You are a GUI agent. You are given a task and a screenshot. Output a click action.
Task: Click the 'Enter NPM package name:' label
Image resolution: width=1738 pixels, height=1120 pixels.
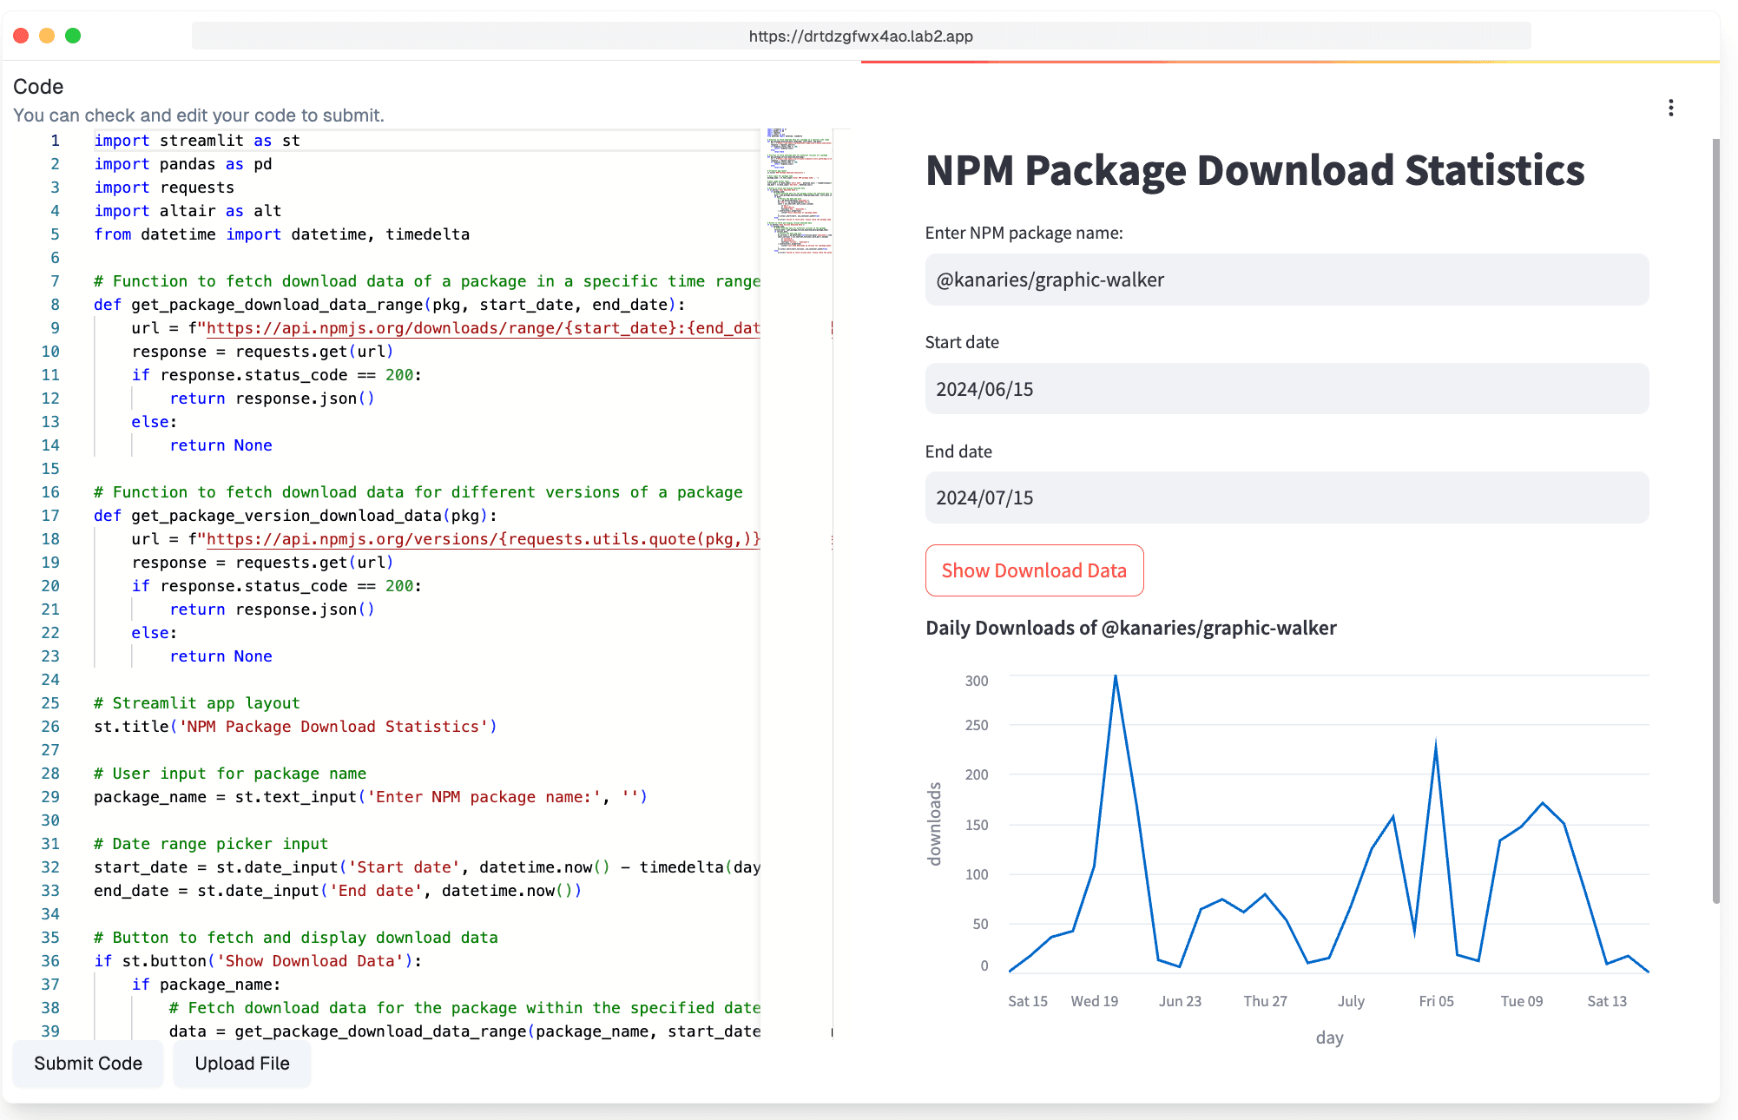(x=1024, y=233)
